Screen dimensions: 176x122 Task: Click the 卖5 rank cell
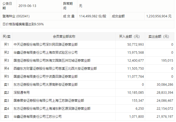tap(6, 117)
